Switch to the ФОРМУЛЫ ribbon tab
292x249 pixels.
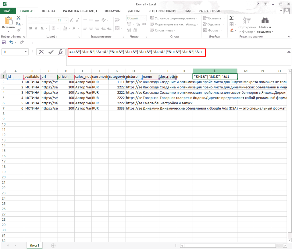112,11
